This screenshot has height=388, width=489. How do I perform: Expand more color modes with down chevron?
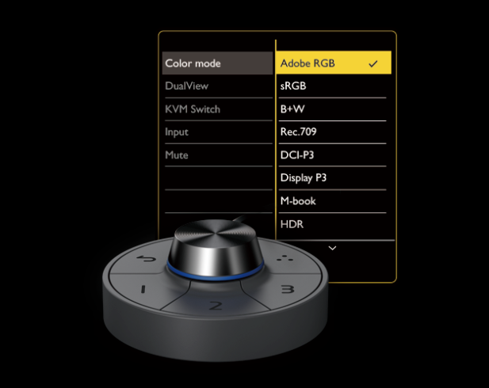pos(332,248)
